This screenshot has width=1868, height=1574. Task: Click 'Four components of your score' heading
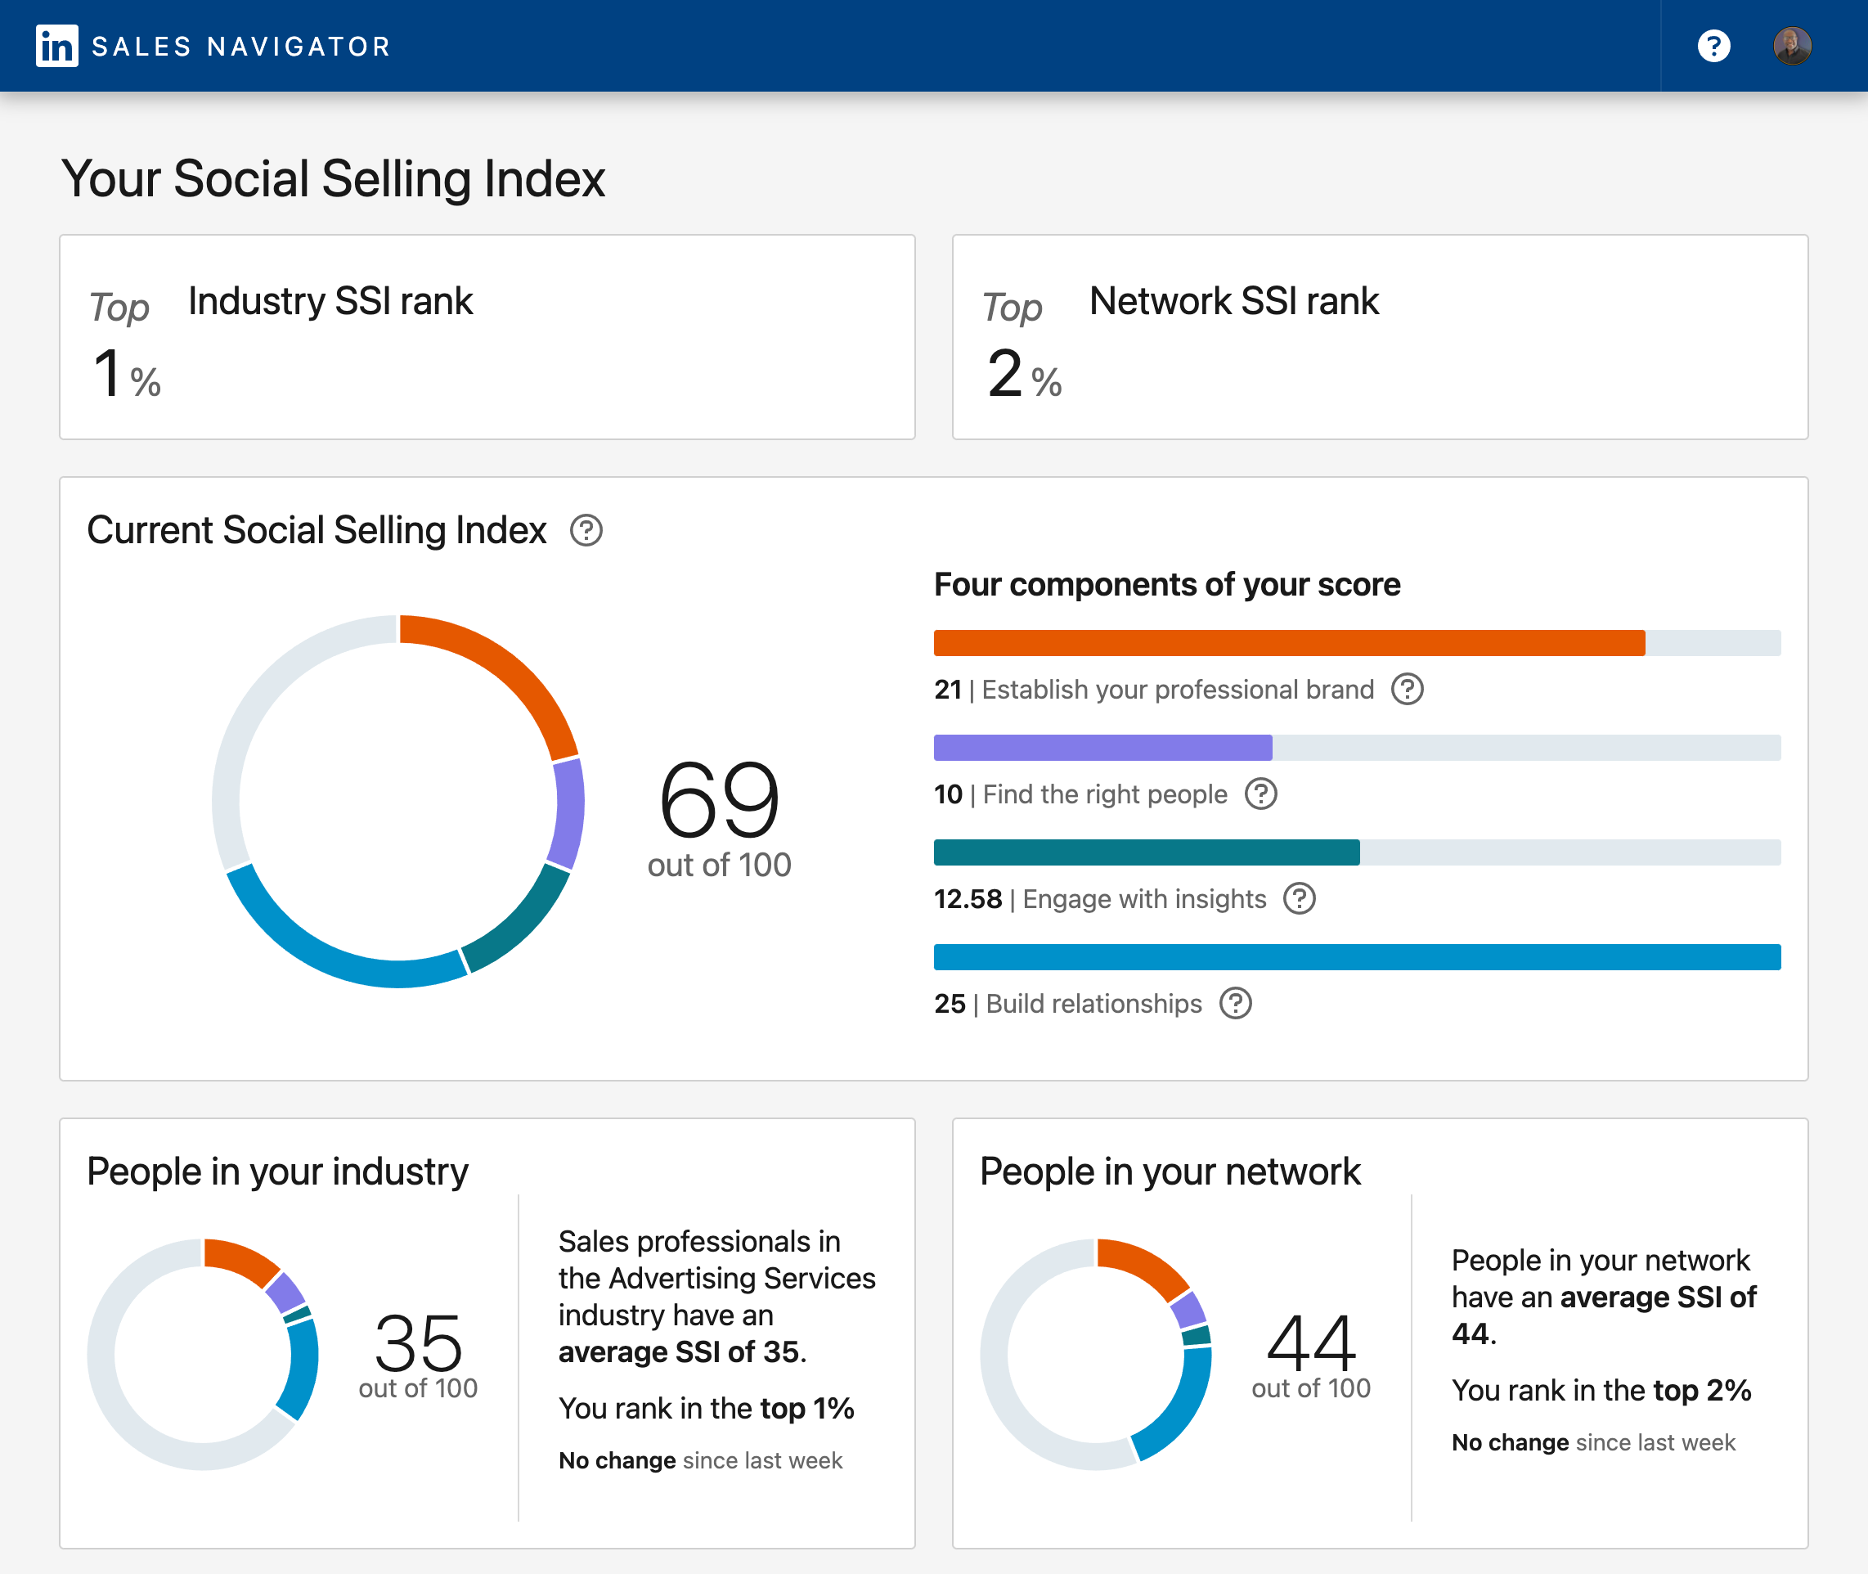tap(1167, 584)
